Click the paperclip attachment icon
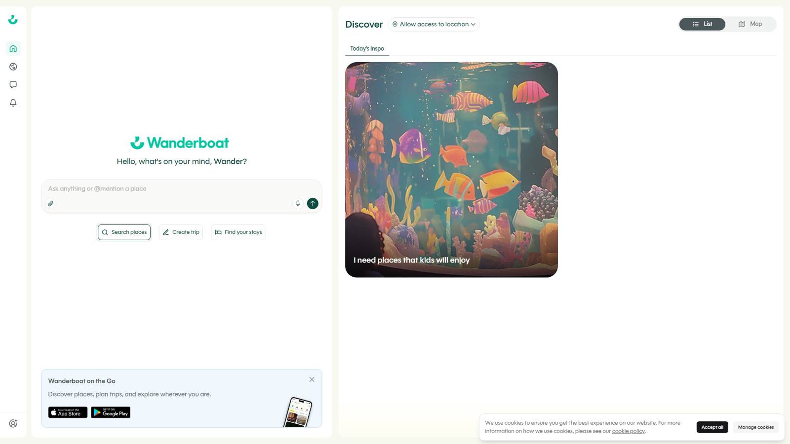The height and width of the screenshot is (444, 790). click(x=50, y=203)
